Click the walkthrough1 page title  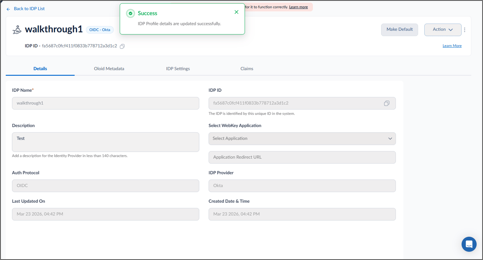(54, 29)
